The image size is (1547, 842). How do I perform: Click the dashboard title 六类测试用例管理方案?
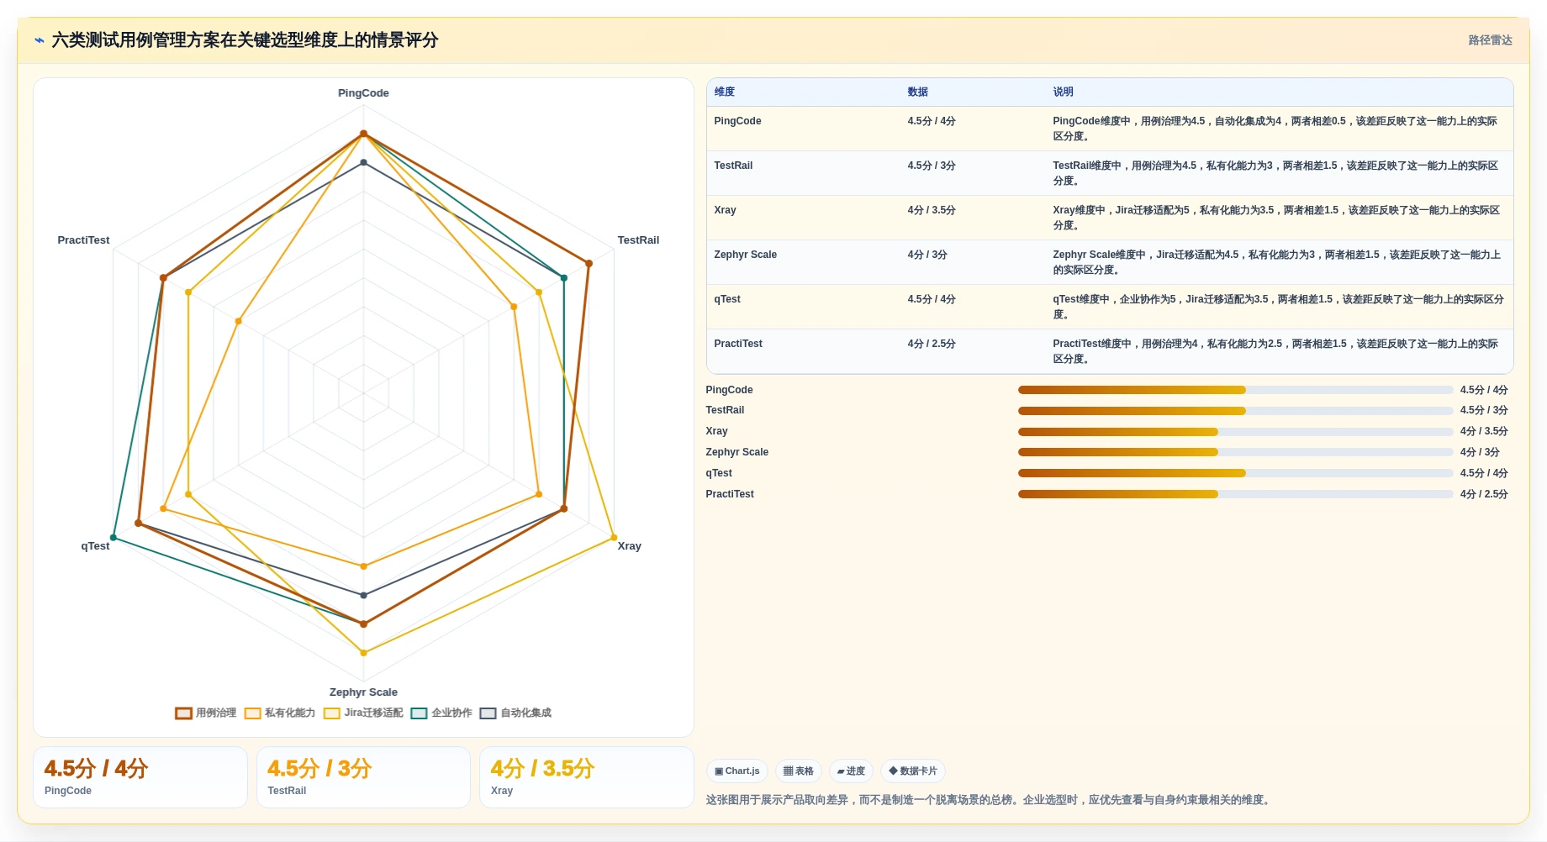click(245, 40)
